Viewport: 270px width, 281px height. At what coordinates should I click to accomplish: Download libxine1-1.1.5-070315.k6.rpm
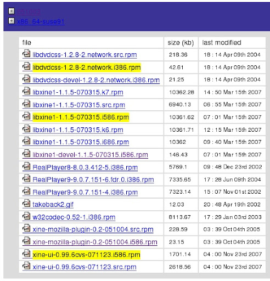click(x=78, y=130)
